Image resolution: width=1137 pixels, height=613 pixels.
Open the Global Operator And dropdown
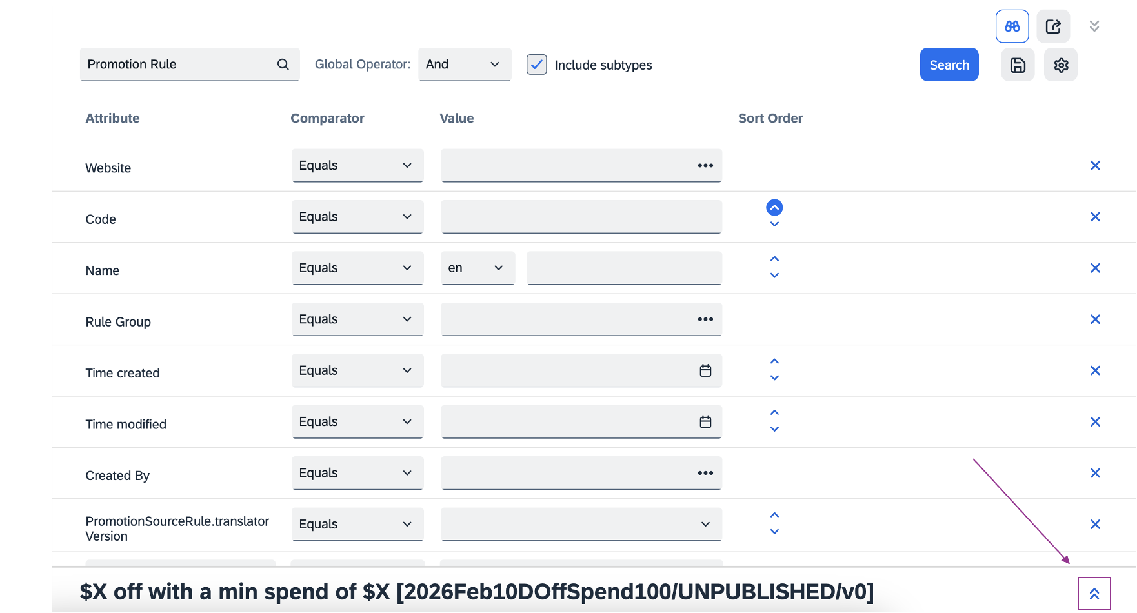[464, 65]
